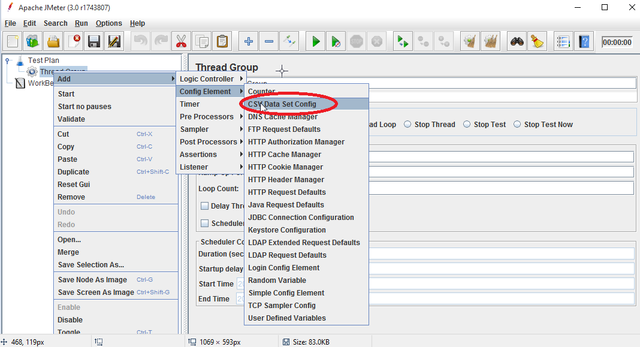
Task: Open the File menu
Action: click(10, 23)
